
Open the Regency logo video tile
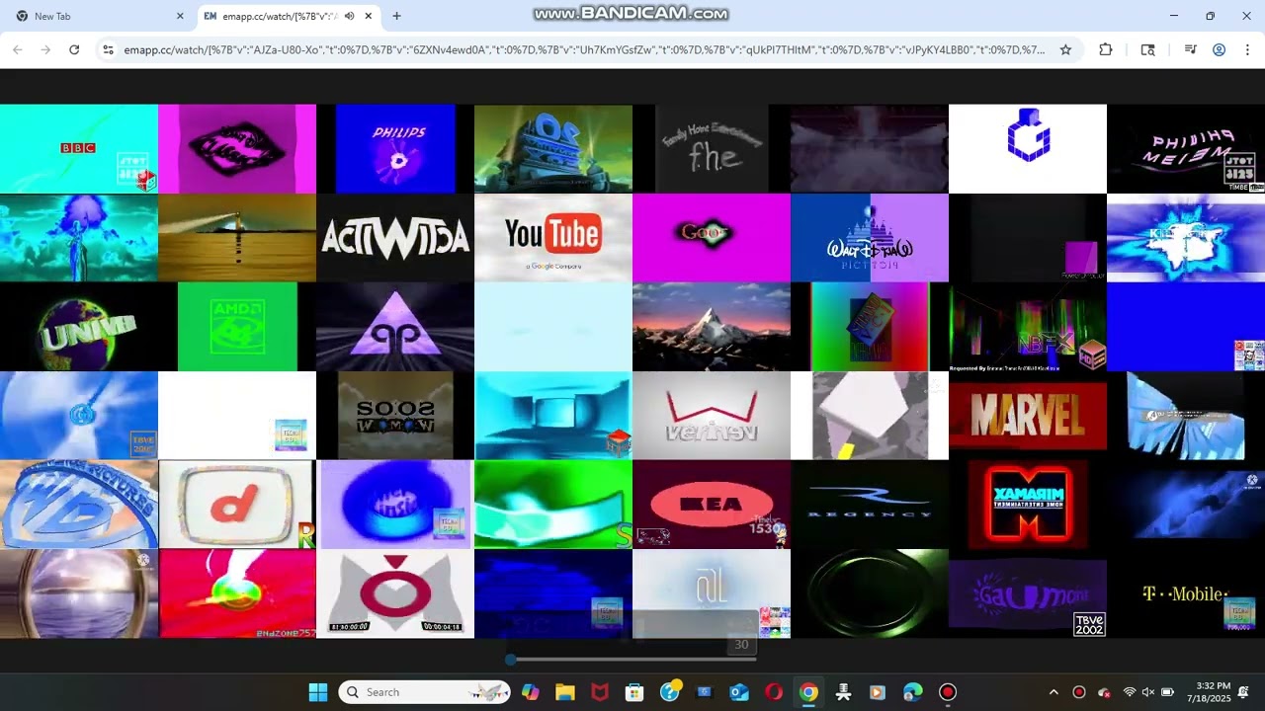point(870,505)
